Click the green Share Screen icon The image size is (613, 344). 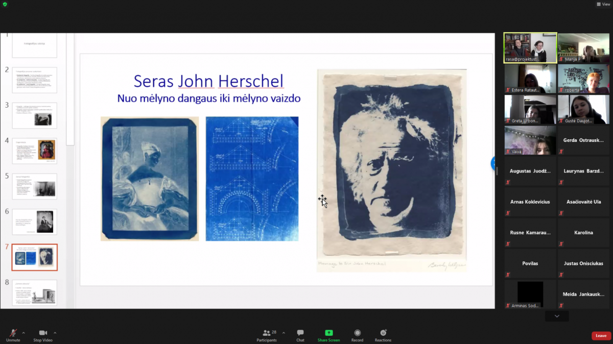(328, 333)
